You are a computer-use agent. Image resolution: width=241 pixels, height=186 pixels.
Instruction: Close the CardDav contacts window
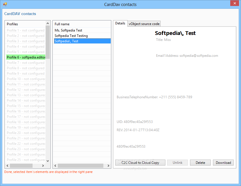point(234,3)
